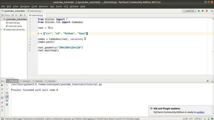214x120 pixels.
Task: Click line number 8 in the gutter
Action: point(30,39)
